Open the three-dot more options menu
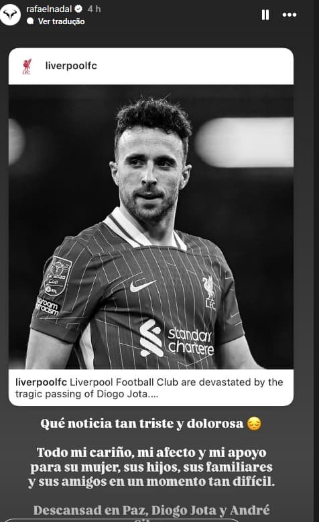319x522 pixels. [290, 15]
